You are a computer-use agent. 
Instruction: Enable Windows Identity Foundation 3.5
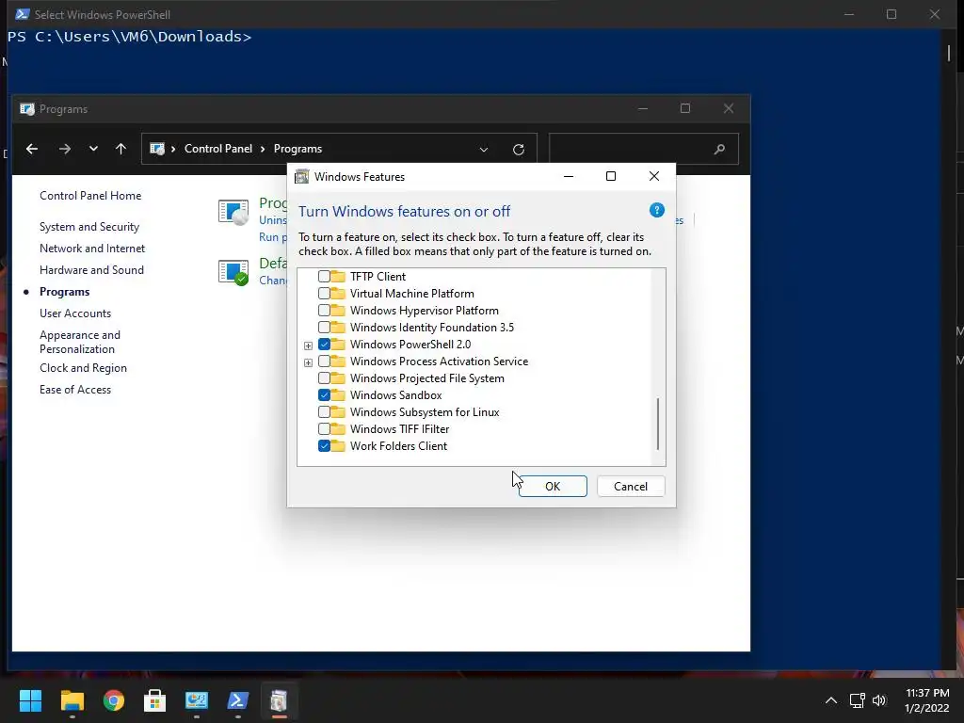click(x=324, y=327)
